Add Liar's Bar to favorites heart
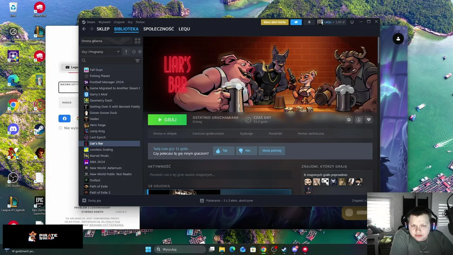The image size is (453, 255). 368,120
